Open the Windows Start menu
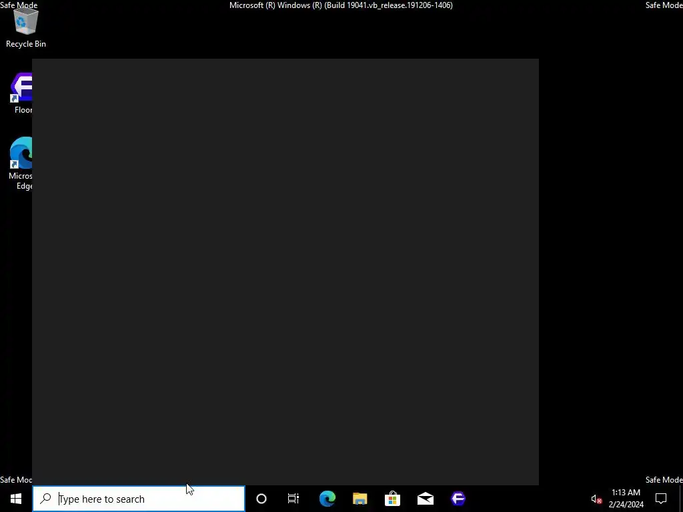 coord(16,499)
